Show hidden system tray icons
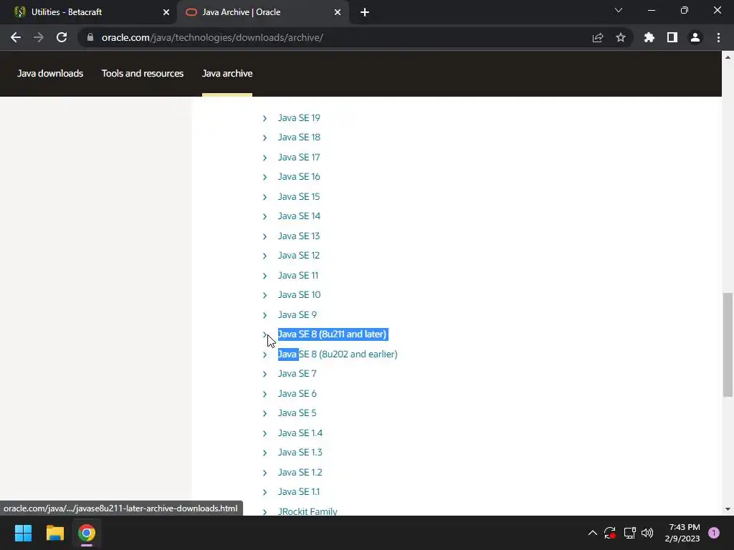The image size is (734, 550). point(592,533)
